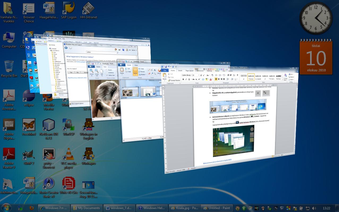This screenshot has height=212, width=339.
Task: Click the Underline button in Word
Action: 189,79
